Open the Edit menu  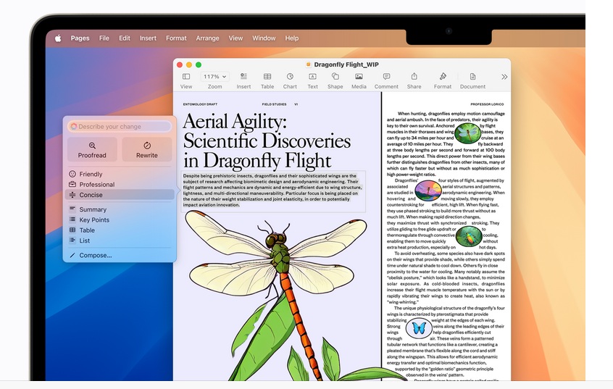[125, 38]
